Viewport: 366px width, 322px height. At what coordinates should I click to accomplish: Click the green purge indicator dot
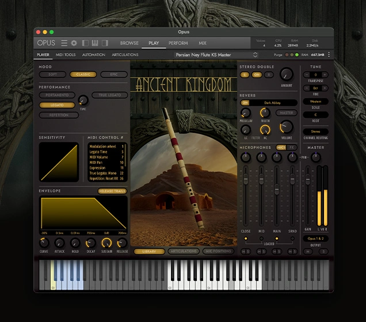coord(297,55)
